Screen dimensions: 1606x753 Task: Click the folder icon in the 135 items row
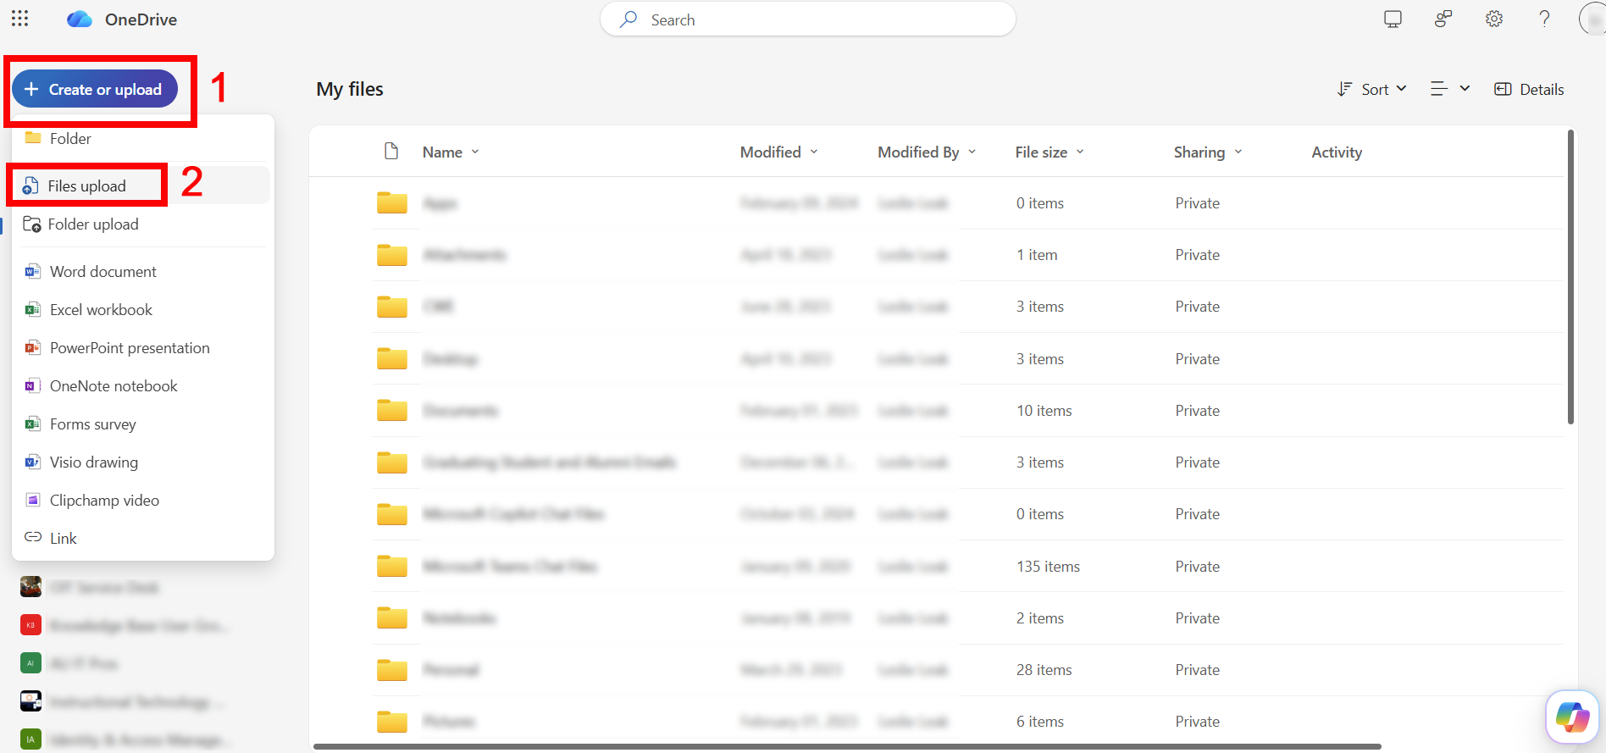[x=392, y=567]
